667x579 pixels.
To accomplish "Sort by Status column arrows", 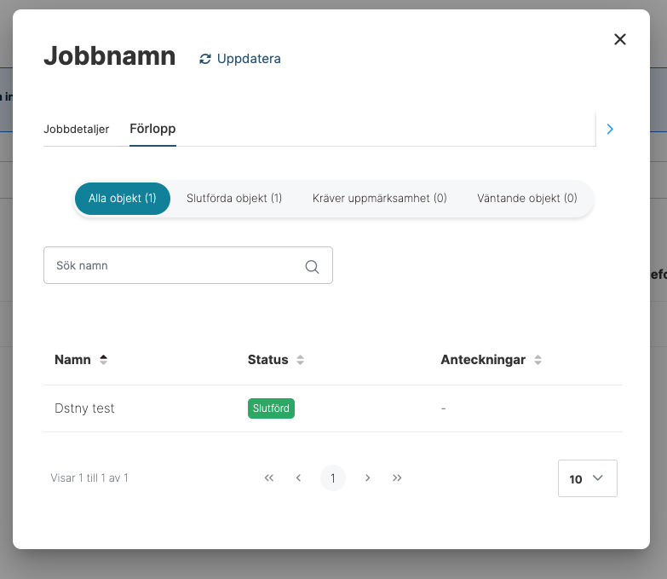I will 300,360.
